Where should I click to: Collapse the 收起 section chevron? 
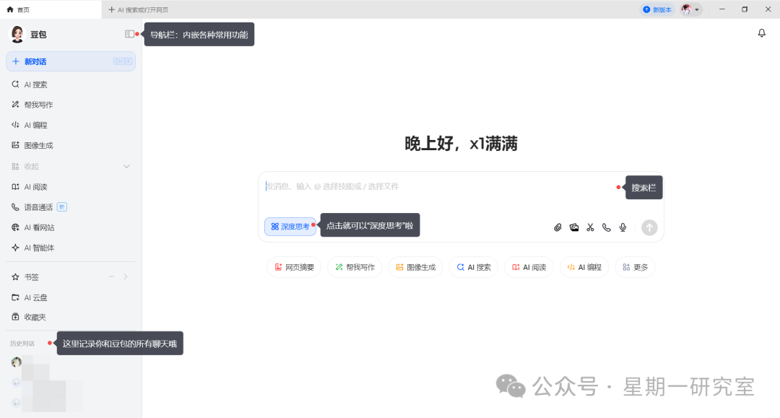tap(126, 167)
